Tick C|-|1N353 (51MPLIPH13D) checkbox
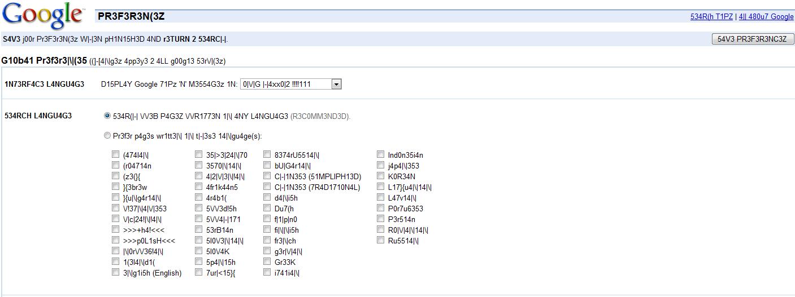Viewport: 795px width, 297px height. tap(267, 176)
